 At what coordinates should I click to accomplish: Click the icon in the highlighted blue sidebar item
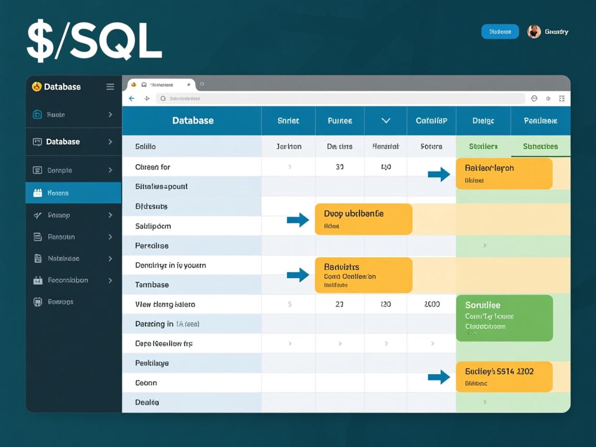tap(37, 193)
